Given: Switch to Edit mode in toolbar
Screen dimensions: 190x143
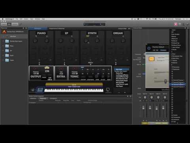Looking at the screenshot, I should [9, 24].
